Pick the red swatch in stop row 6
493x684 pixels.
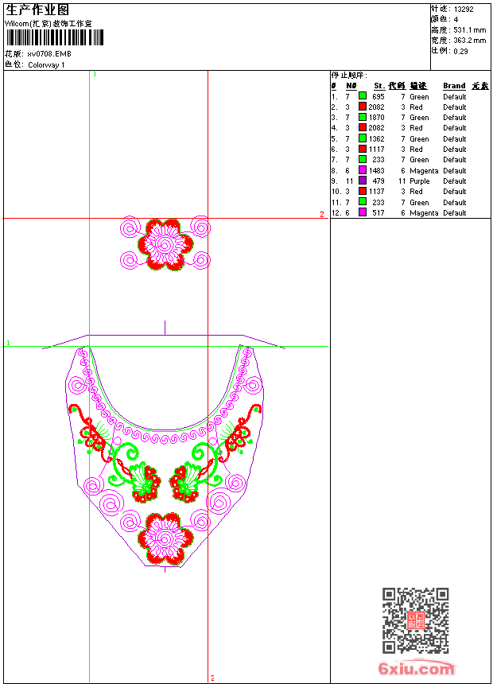point(363,149)
